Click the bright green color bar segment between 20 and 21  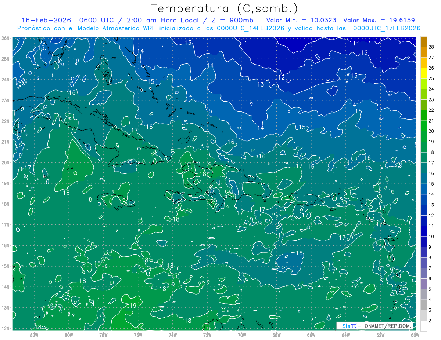coord(424,126)
